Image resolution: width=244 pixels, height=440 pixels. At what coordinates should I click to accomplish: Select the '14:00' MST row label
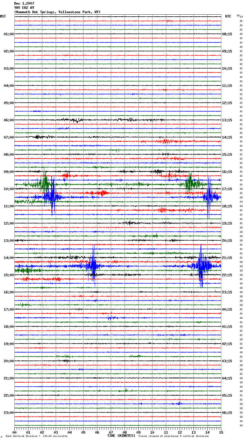[x=9, y=258]
